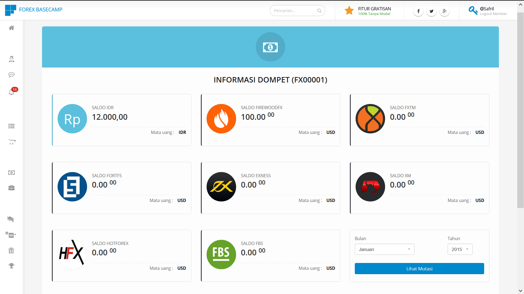The image size is (524, 294).
Task: Click the Tahun field label
Action: 454,238
